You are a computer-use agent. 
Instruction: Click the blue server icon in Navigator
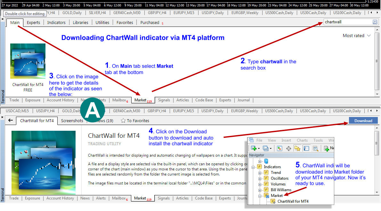pyautogui.click(x=266, y=161)
